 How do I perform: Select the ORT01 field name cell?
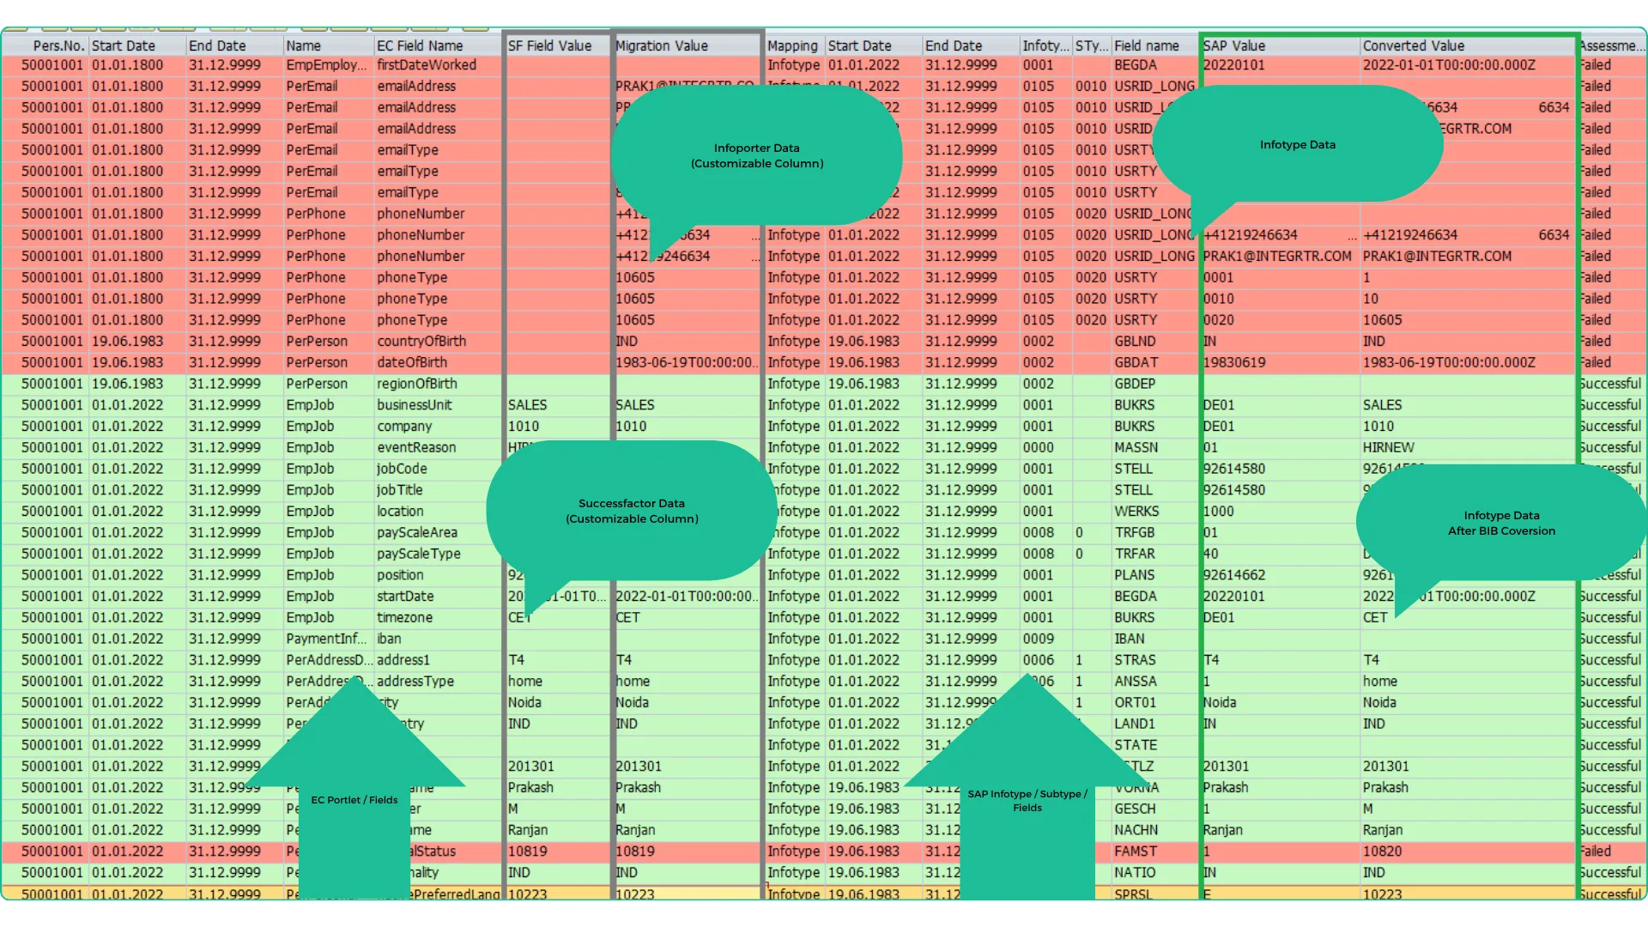tap(1154, 703)
